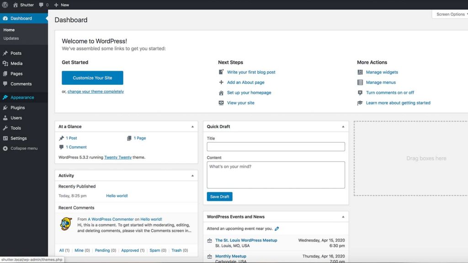Click the monitor icon beside View your site
Viewport: 468px width, 263px height.
(221, 103)
